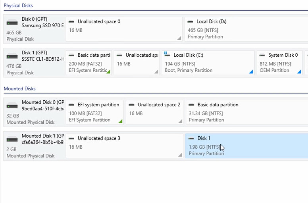Select the 16 MB unallocated space on Disk 1
The height and width of the screenshot is (203, 308).
tap(137, 63)
